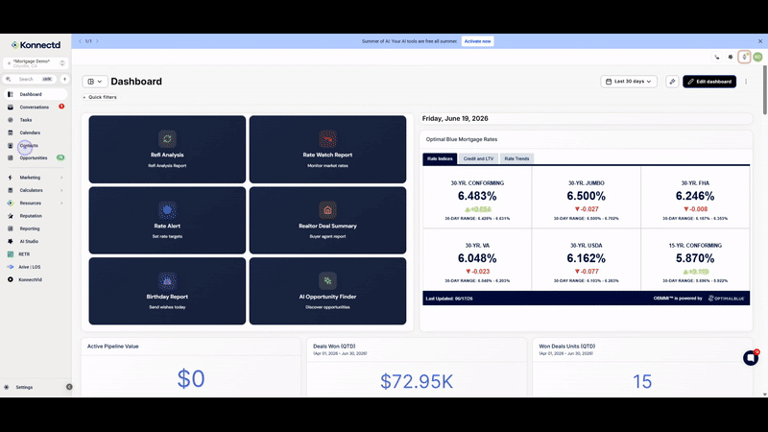
Task: Expand the Calculators submenu chevron
Action: tap(61, 190)
